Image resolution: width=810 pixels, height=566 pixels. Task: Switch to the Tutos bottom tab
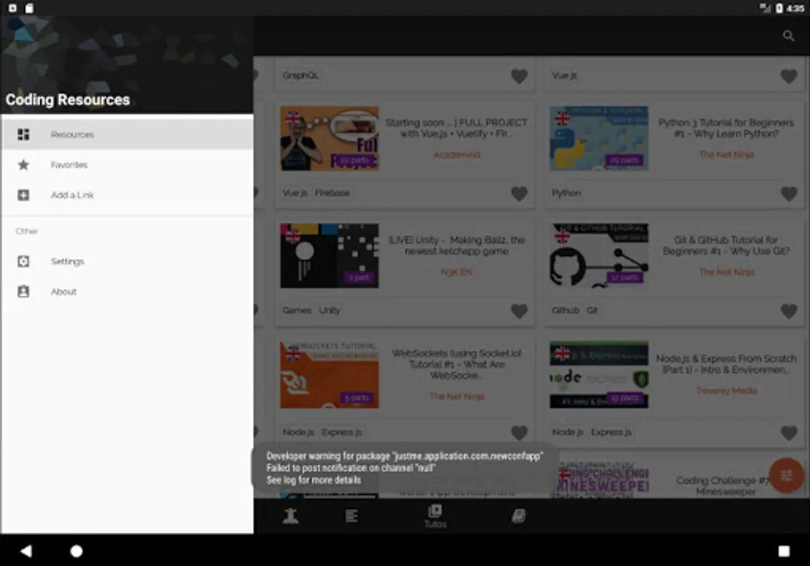point(435,516)
